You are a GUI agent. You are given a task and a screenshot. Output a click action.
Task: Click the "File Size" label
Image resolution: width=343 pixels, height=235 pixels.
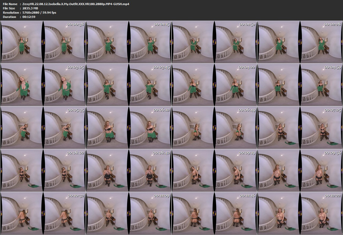pos(9,8)
